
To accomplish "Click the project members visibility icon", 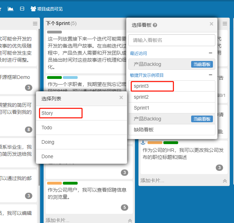I will click(x=33, y=8).
